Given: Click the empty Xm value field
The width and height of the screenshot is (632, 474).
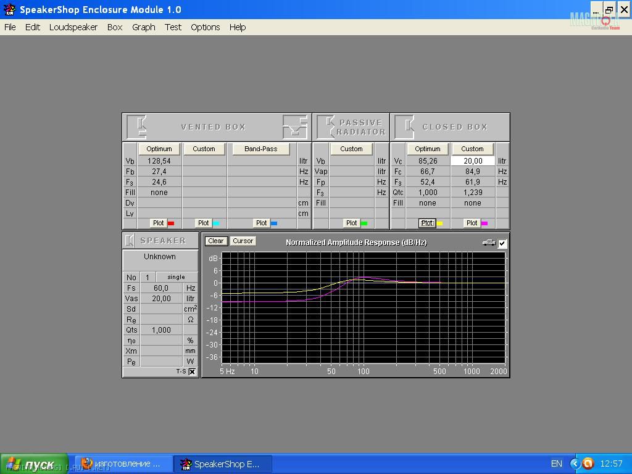Looking at the screenshot, I should pos(161,351).
